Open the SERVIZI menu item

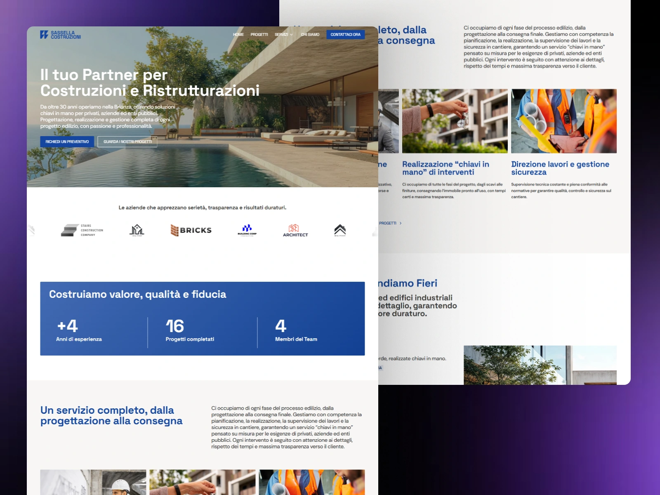pos(281,35)
